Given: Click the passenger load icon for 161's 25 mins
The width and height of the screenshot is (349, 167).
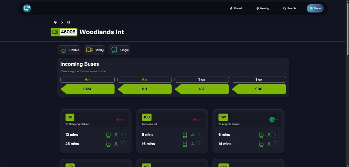Looking at the screenshot, I should pos(116,144).
